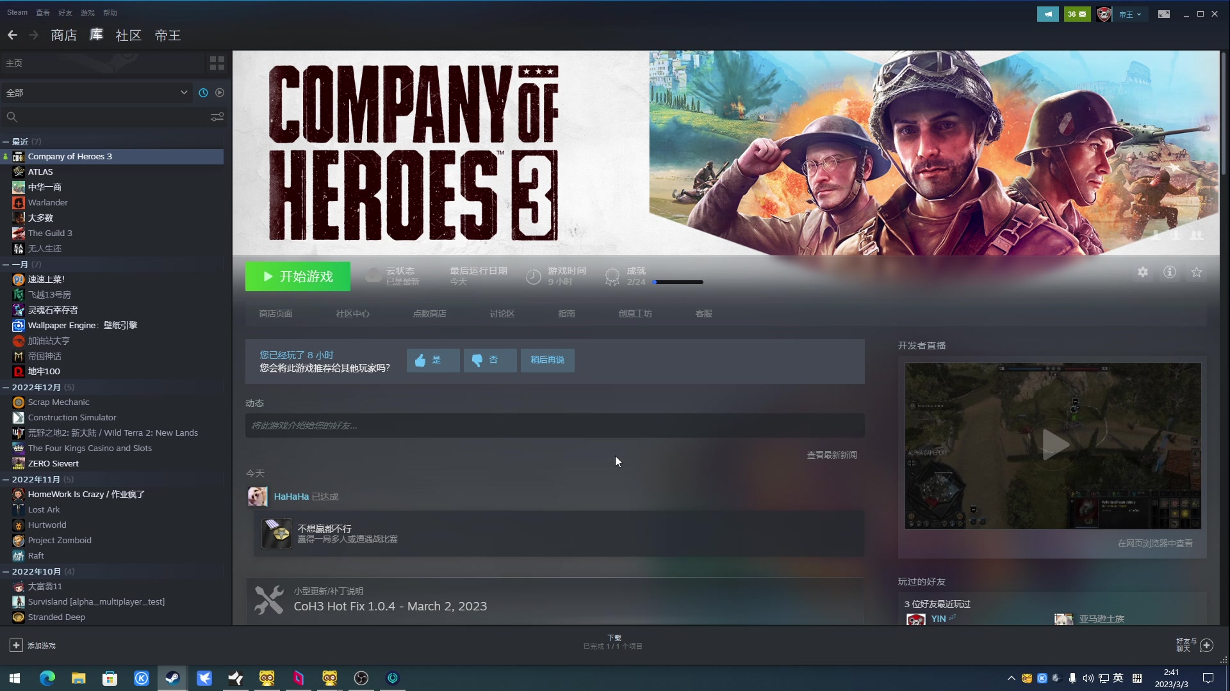Screen dimensions: 1230x691
Task: Open the 好友 menu
Action: pyautogui.click(x=65, y=12)
